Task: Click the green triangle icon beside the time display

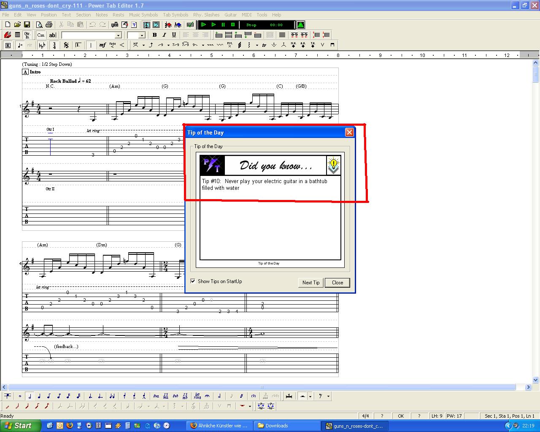Action: [x=301, y=25]
